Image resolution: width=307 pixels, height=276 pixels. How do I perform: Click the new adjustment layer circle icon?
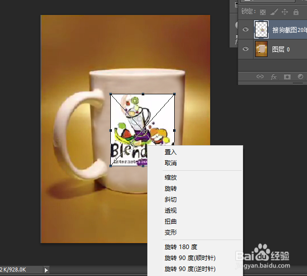[x=301, y=76]
